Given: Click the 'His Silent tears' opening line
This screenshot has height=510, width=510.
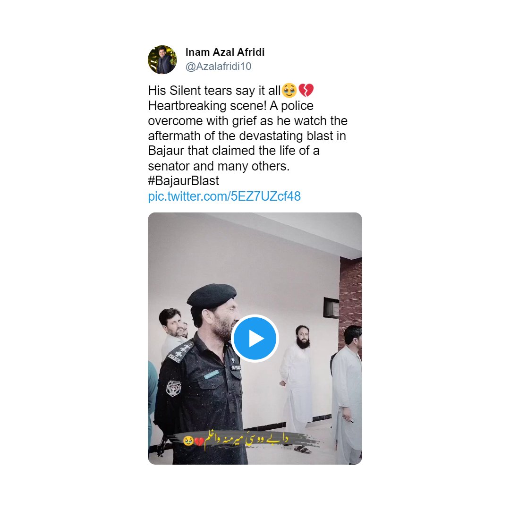Looking at the screenshot, I should click(214, 91).
